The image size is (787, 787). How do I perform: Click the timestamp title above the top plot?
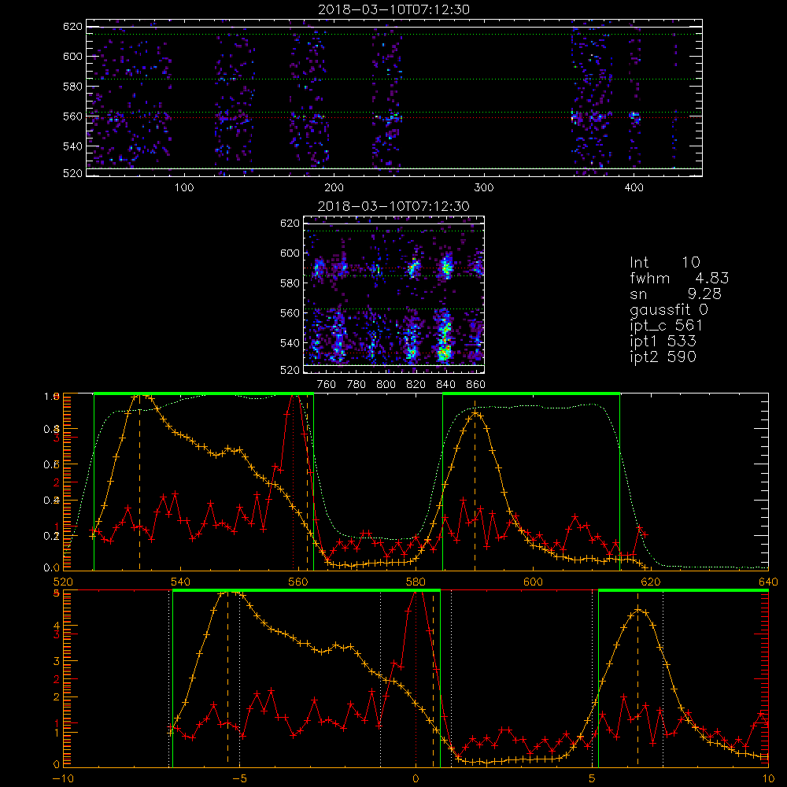tap(393, 9)
